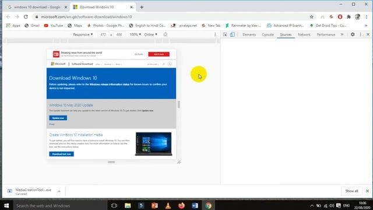Click the Microsoft logo on page

(x=58, y=64)
